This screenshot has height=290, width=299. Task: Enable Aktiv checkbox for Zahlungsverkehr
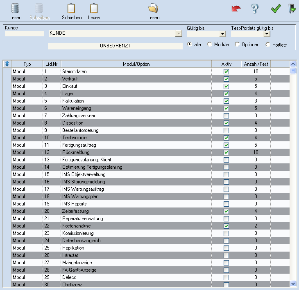coord(226,116)
